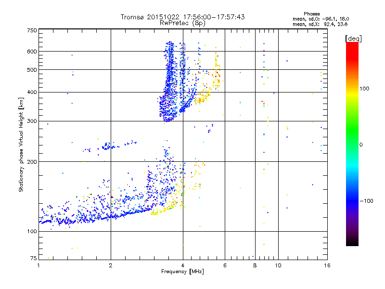Click the y-axis tick label '300'
This screenshot has width=385, height=289.
[32, 121]
